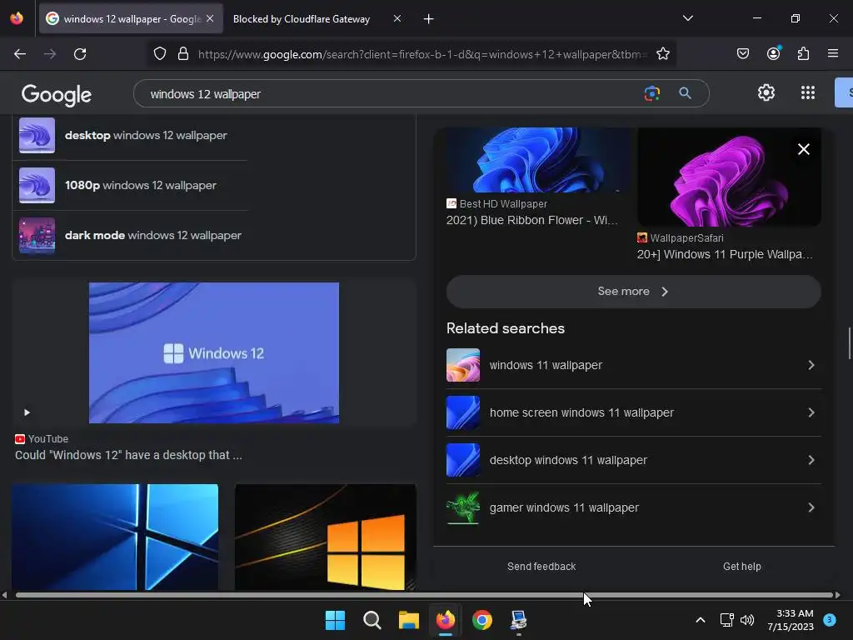Open the Blue Ribbon Flower wallpaper thumbnail
Screen dimensions: 853x640
pos(539,160)
